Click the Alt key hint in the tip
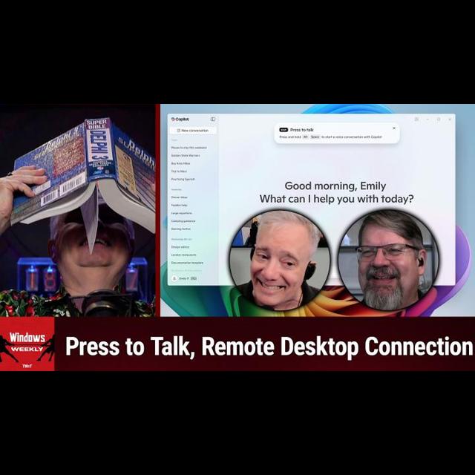The image size is (475, 475). point(305,137)
